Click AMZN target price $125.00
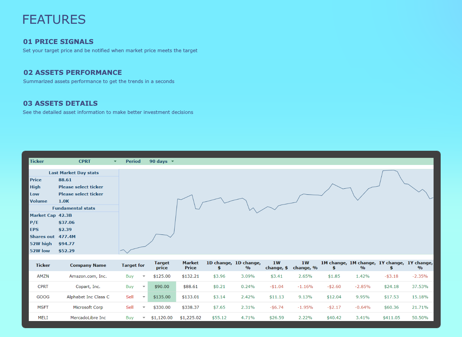This screenshot has width=462, height=337. pyautogui.click(x=162, y=276)
